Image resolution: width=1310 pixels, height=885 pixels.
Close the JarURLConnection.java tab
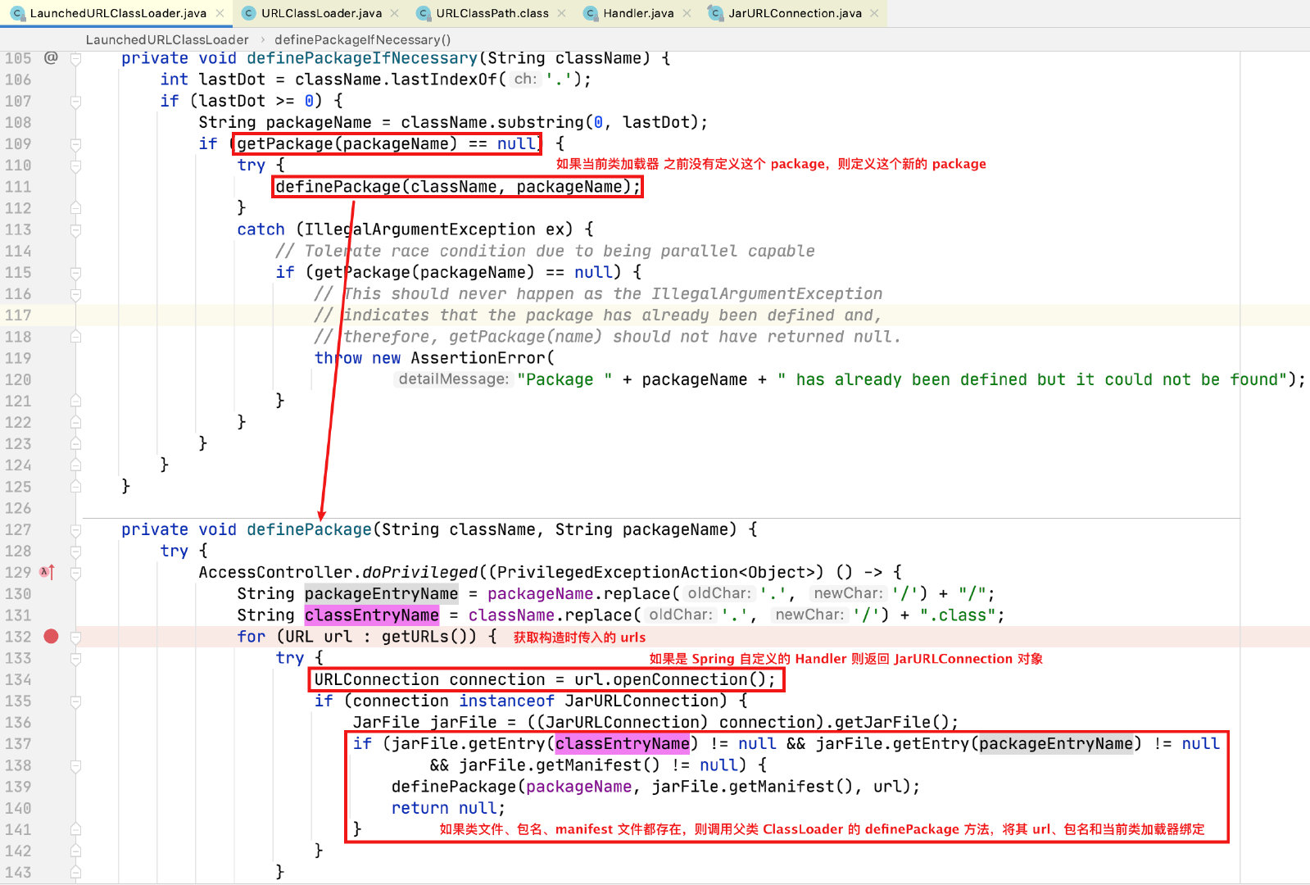pyautogui.click(x=874, y=13)
